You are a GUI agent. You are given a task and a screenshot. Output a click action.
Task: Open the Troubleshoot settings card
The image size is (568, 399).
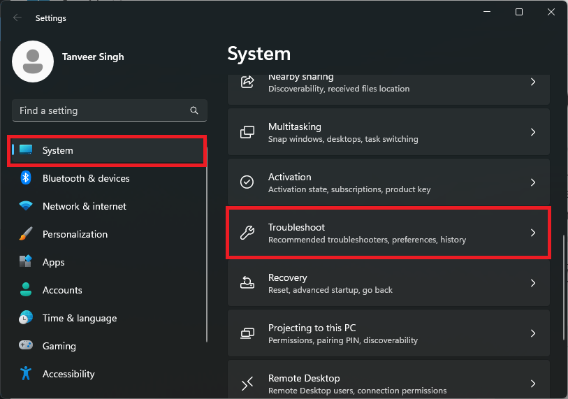coord(388,233)
